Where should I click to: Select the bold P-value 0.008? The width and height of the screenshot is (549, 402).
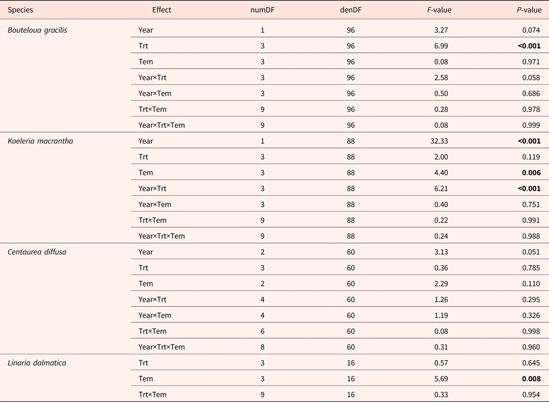pyautogui.click(x=531, y=379)
